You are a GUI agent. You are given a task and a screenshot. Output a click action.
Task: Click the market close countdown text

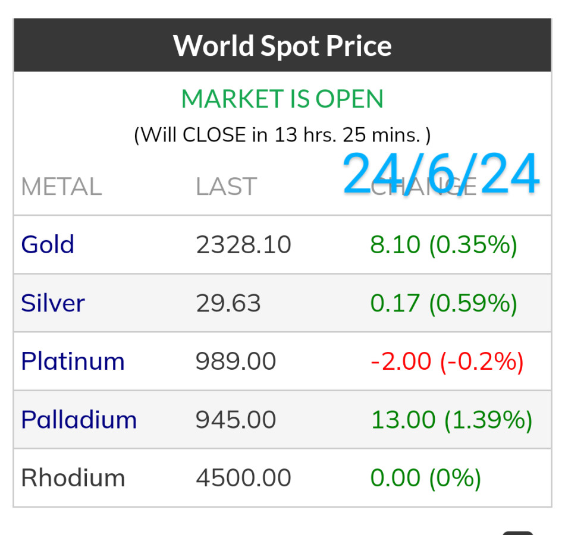282,135
